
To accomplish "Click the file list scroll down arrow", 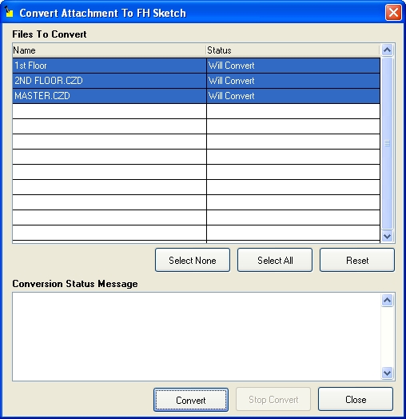I will click(387, 236).
